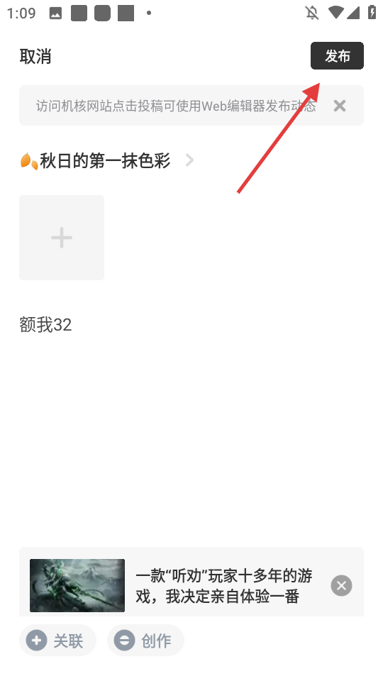This screenshot has height=681, width=383.
Task: Cancel the post with 取消
Action: [35, 57]
